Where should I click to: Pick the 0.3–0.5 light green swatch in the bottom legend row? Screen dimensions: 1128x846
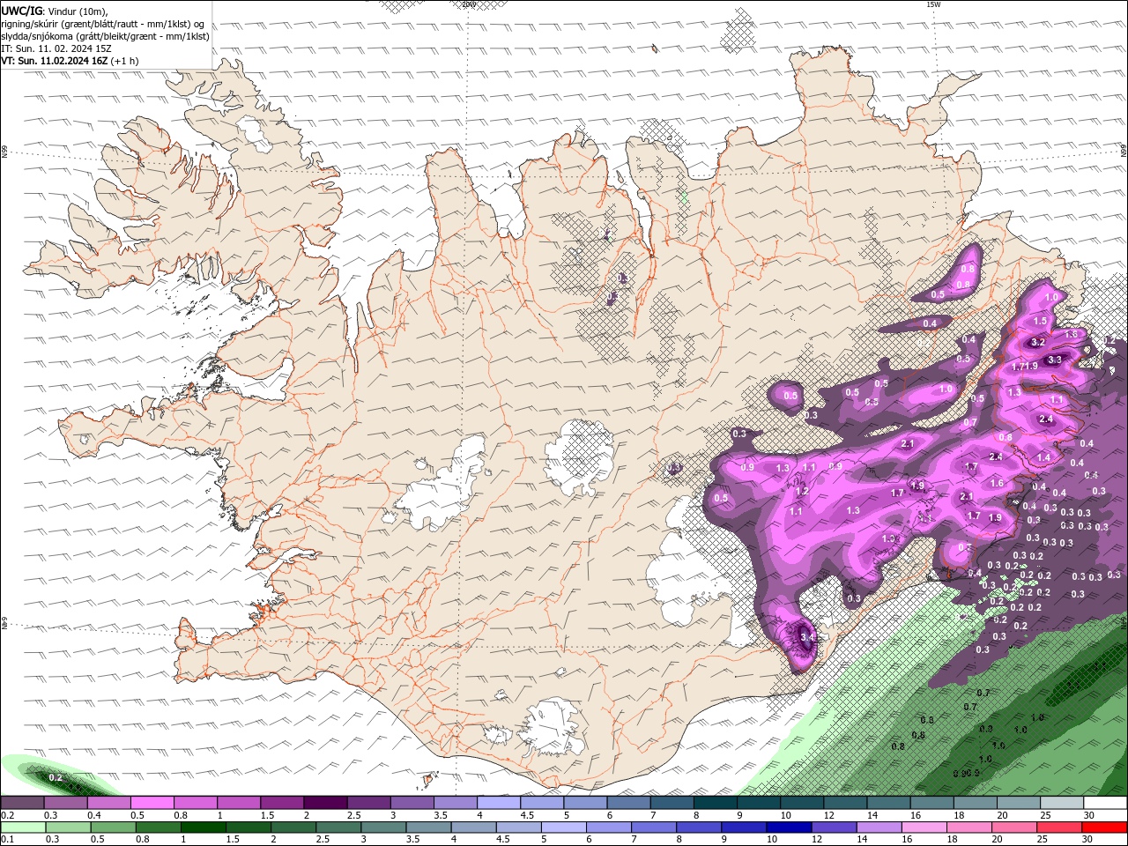click(66, 827)
